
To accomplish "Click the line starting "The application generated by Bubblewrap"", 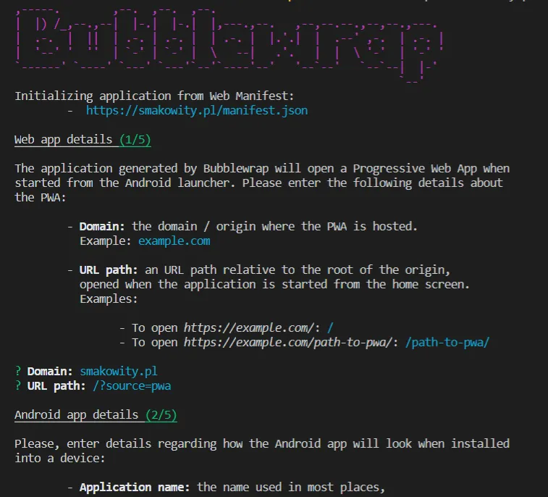I will pyautogui.click(x=262, y=169).
